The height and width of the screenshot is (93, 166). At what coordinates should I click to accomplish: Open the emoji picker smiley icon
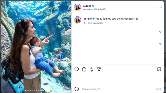click(x=77, y=89)
